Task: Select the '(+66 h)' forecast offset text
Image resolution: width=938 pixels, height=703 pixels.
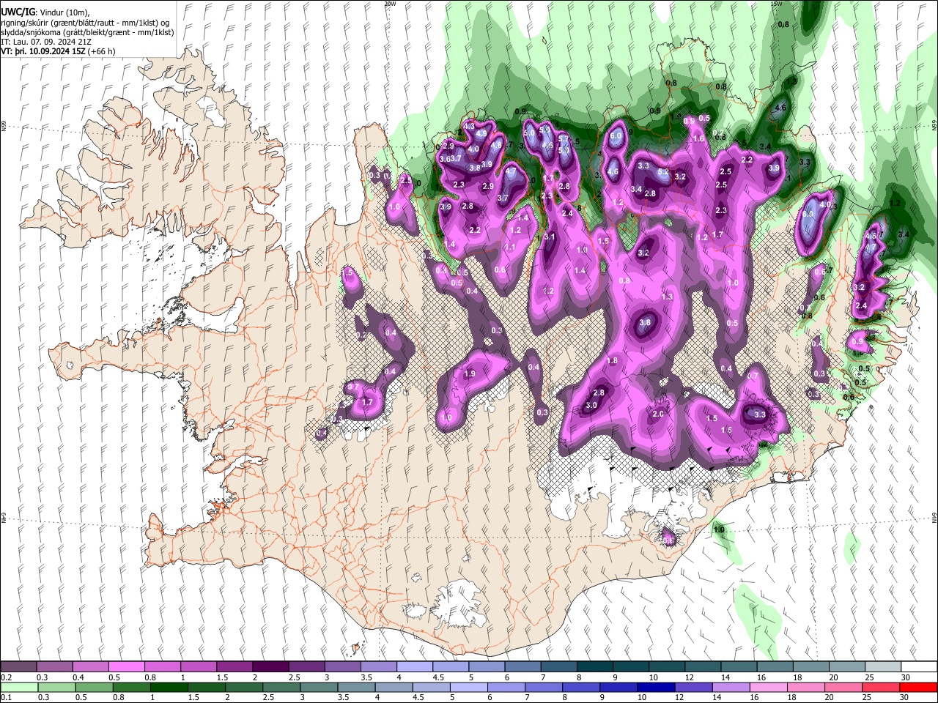Action: coord(101,51)
